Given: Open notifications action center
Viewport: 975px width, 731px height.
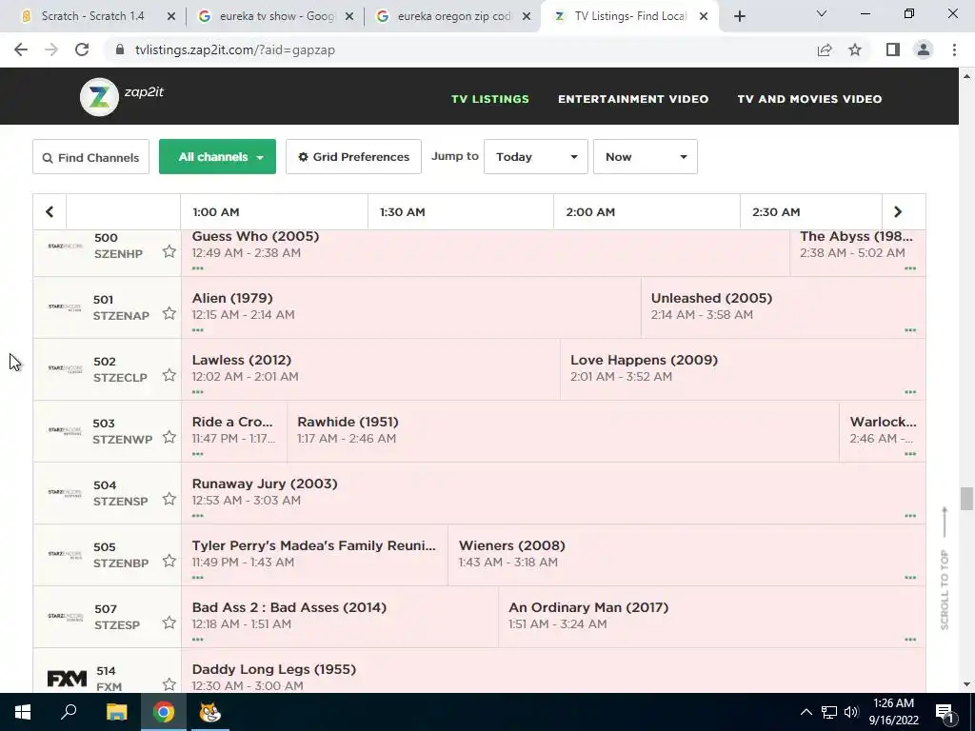Looking at the screenshot, I should (x=945, y=712).
